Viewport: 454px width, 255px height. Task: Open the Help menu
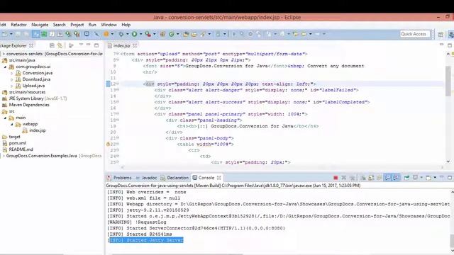(126, 25)
